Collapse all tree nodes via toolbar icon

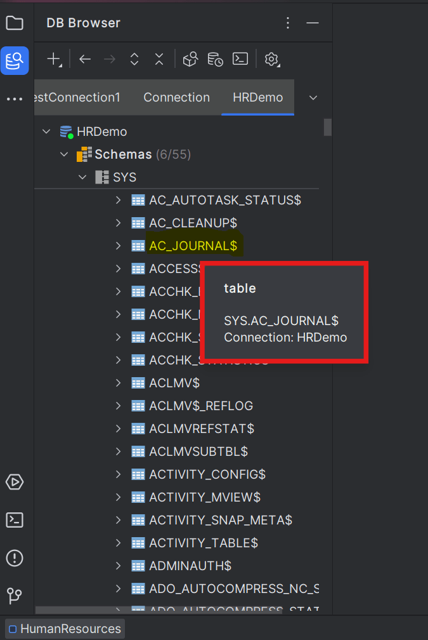[x=159, y=59]
